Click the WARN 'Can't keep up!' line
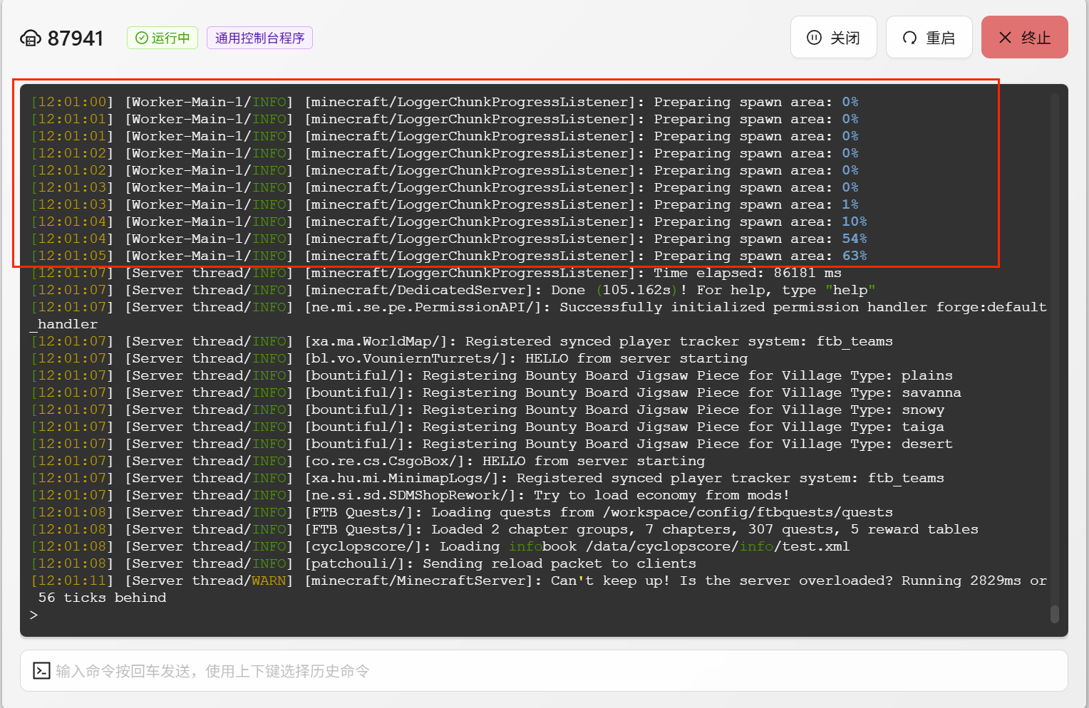 539,581
